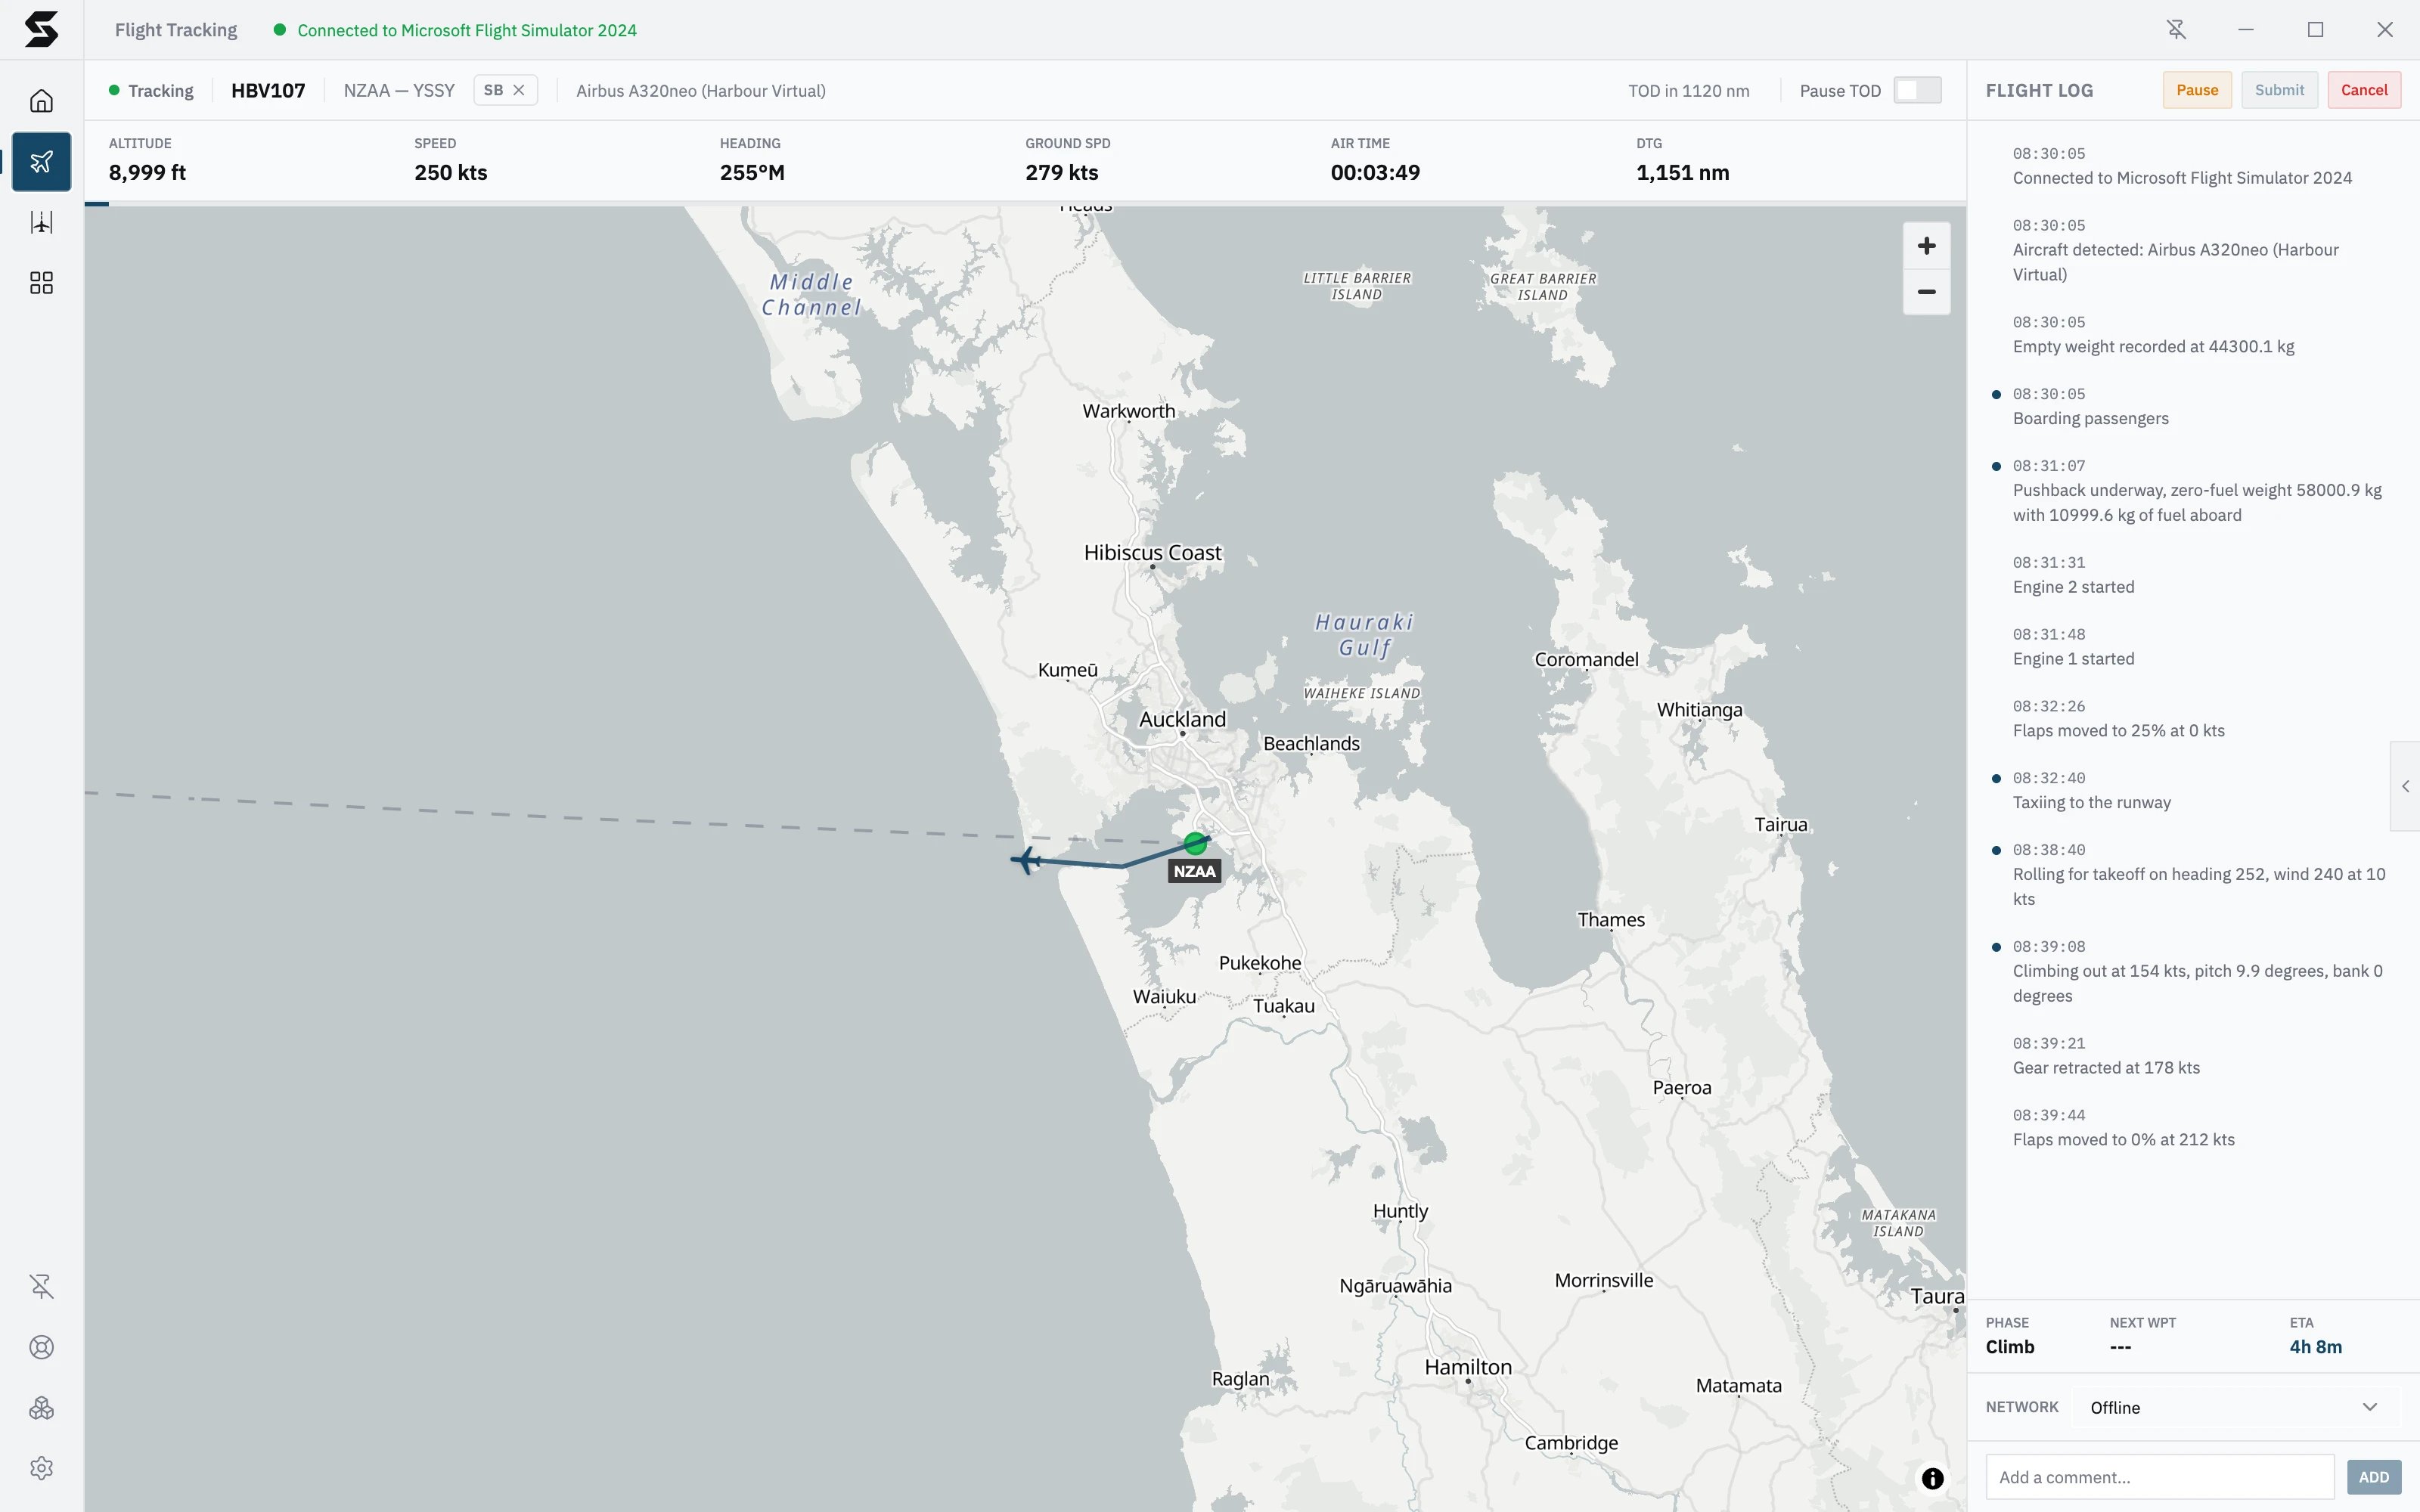Click the aircraft marker on the map
2420x1512 pixels.
[x=1026, y=860]
